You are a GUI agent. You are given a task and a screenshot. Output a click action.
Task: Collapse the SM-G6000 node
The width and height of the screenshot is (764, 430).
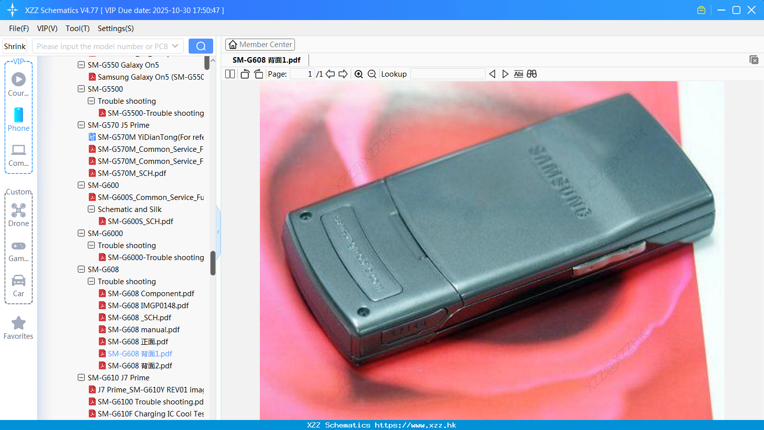tap(81, 234)
